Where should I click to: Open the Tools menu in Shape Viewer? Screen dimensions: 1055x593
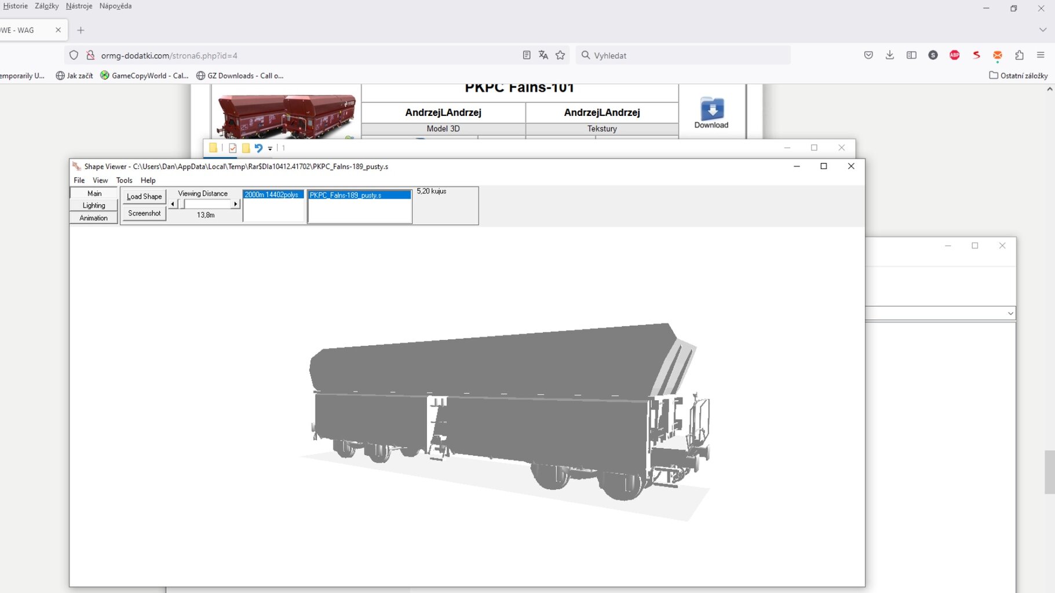click(x=124, y=180)
